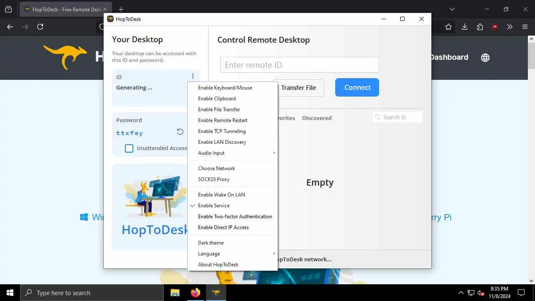This screenshot has height=301, width=535.
Task: Open Firefox hamburger application menu
Action: pos(525,27)
